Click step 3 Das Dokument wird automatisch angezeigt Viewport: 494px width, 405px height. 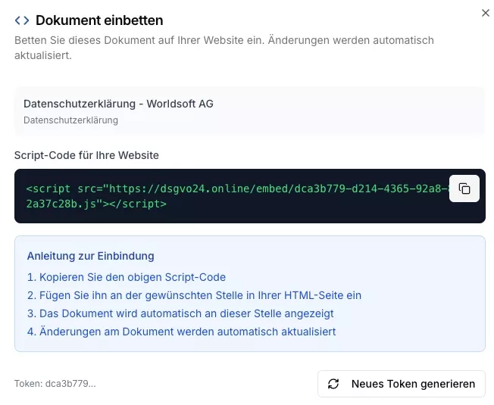point(180,313)
